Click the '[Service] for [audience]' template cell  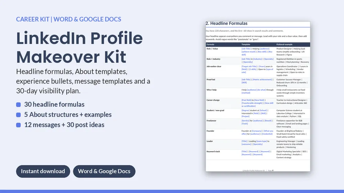pos(257,123)
